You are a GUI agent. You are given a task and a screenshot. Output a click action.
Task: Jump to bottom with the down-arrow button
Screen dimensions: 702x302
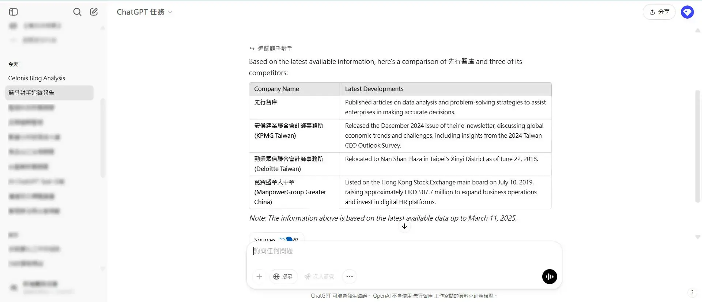tap(404, 226)
